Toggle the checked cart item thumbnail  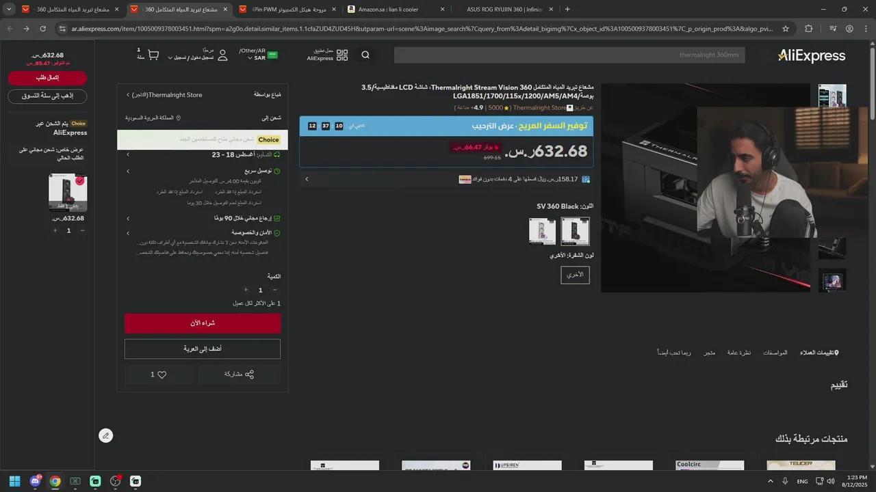tap(68, 192)
